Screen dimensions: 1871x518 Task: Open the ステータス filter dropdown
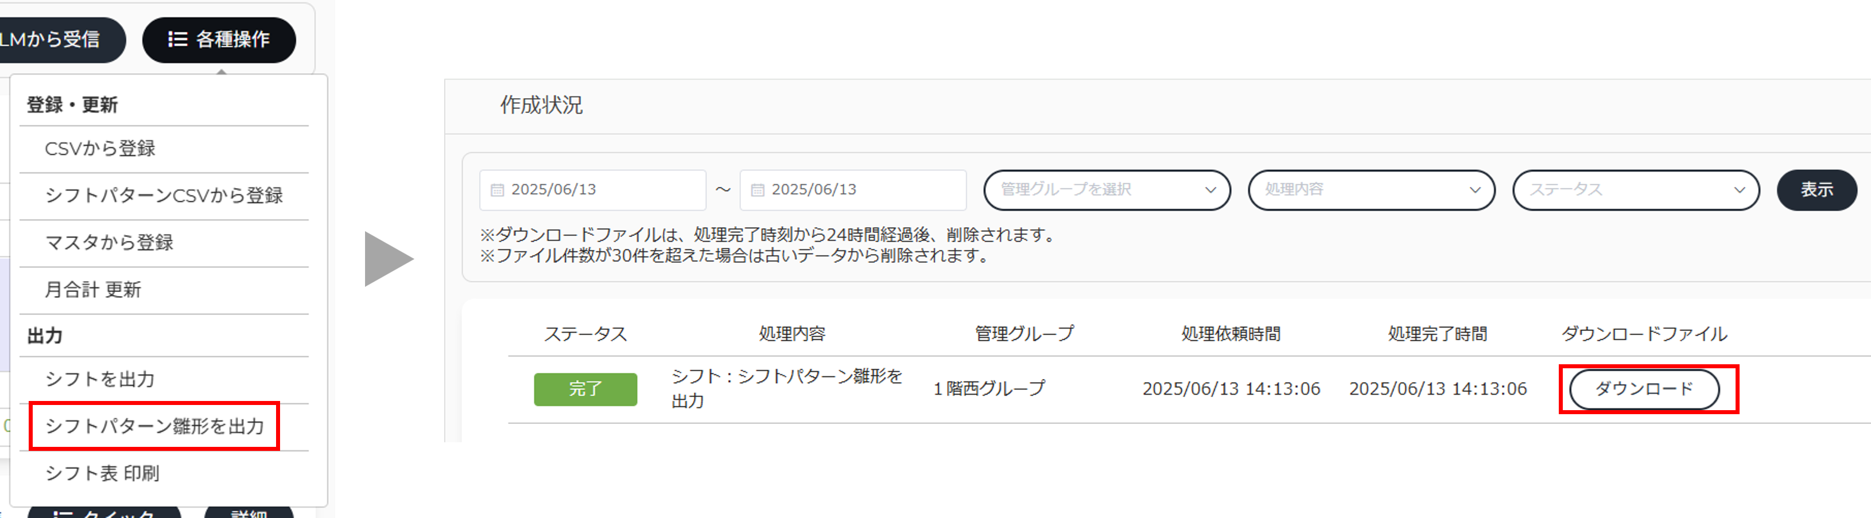(1636, 190)
